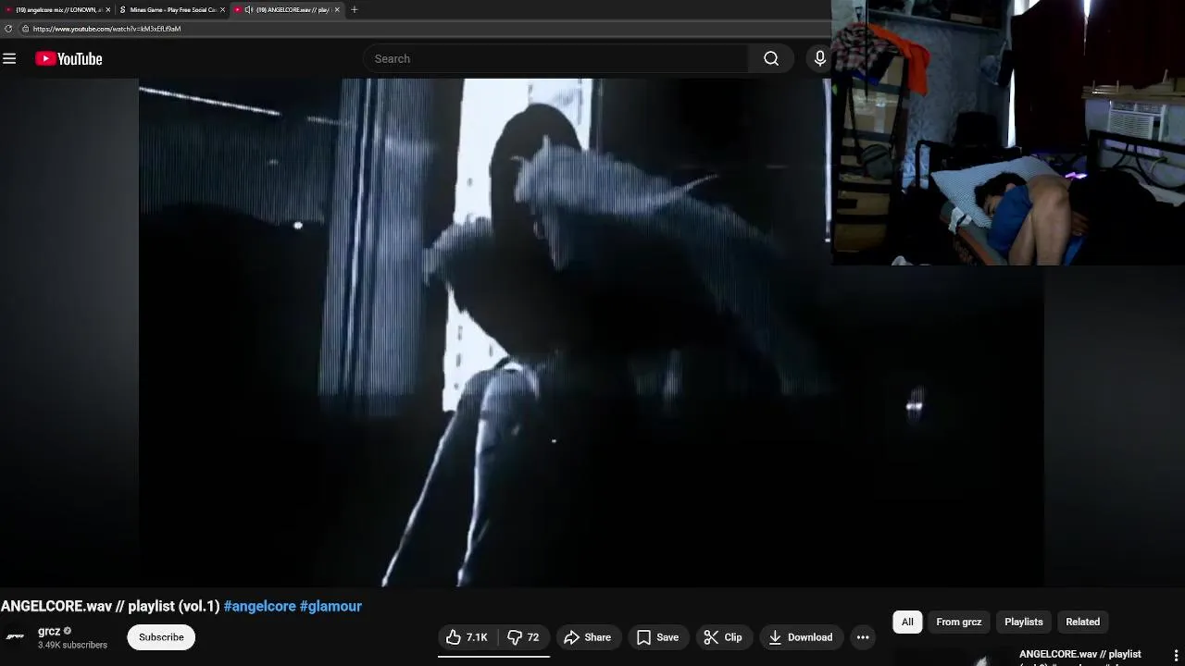Close the angelcore mix LONOWN tab

(x=107, y=9)
